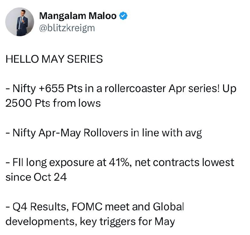The image size is (250, 235).
Task: Select the '2500 Pts from lows' line
Action: pyautogui.click(x=53, y=103)
